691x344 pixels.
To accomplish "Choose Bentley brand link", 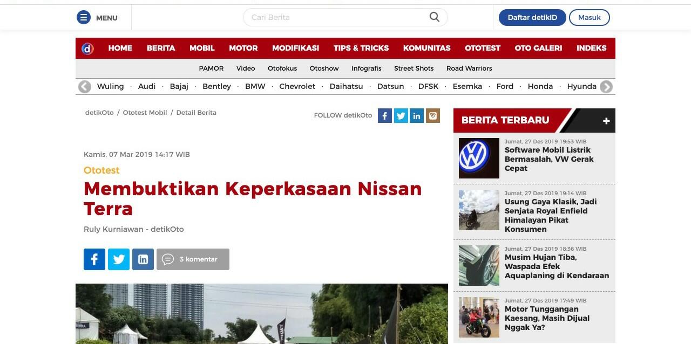I will click(216, 86).
